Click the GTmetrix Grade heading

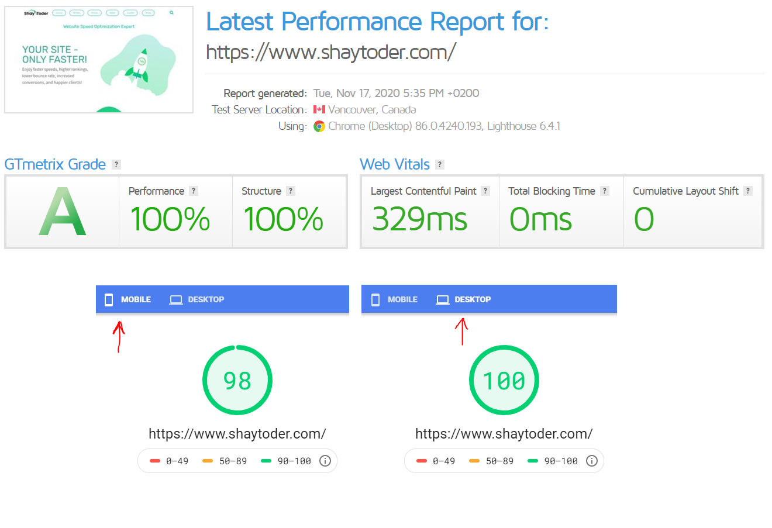(x=55, y=164)
